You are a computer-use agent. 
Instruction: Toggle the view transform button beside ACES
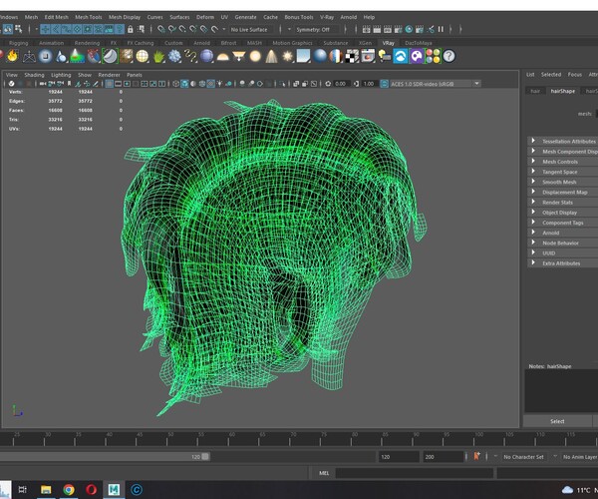pyautogui.click(x=384, y=84)
